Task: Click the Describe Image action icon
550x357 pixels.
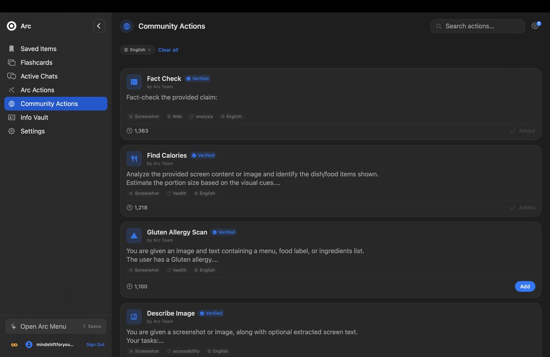Action: pyautogui.click(x=134, y=317)
